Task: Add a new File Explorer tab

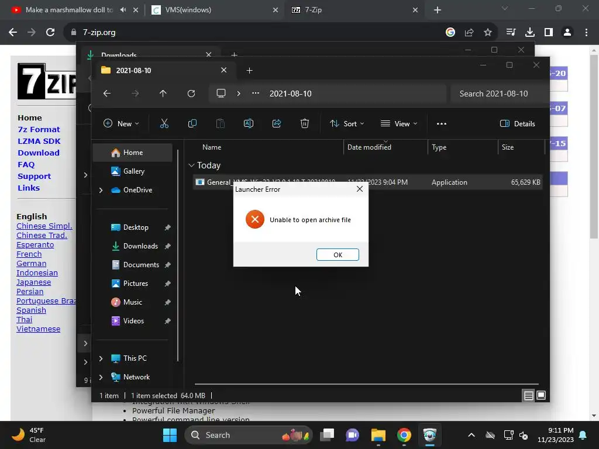Action: 249,70
